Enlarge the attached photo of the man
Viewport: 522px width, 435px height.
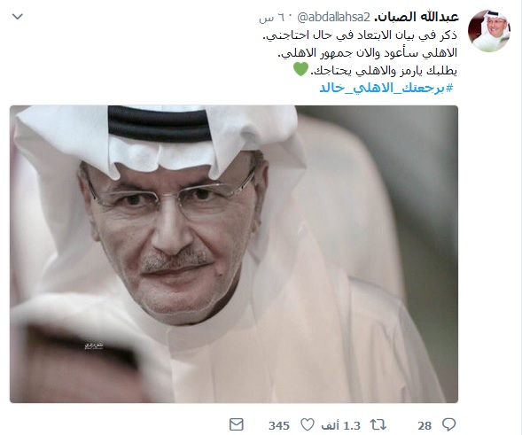234,254
